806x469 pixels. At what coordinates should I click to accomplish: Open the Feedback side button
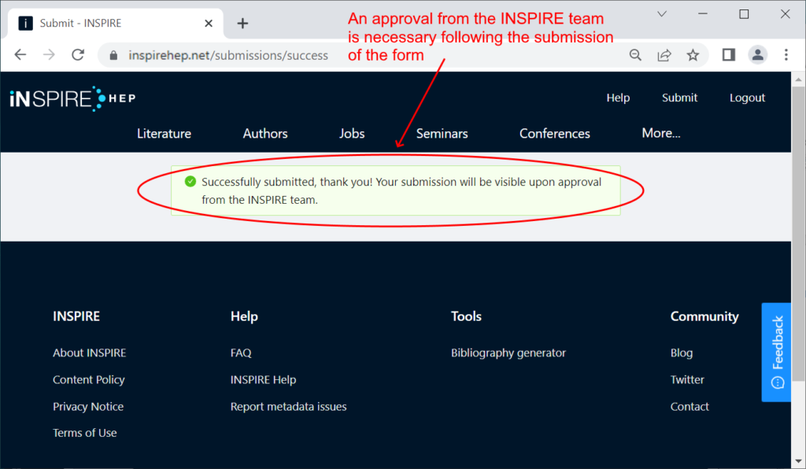(776, 353)
